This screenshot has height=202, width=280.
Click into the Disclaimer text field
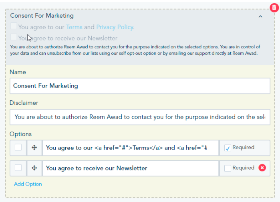tap(140, 117)
